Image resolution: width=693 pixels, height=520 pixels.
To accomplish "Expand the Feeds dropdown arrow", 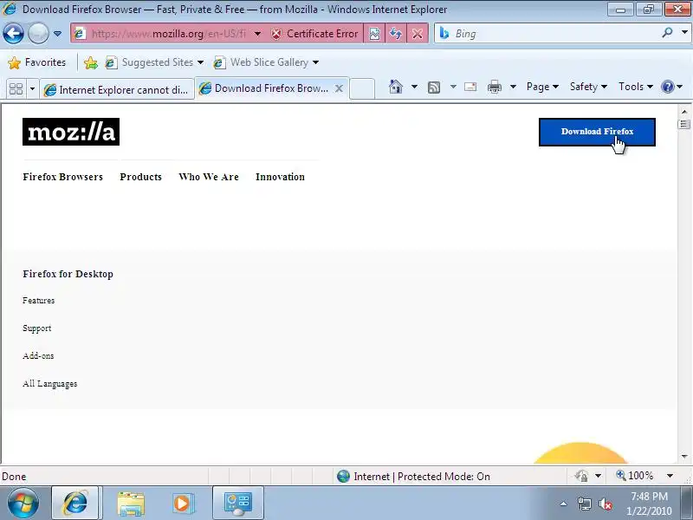I will point(453,87).
